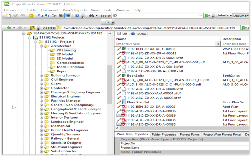Select the Model Rendition folder
Viewport: 251px width, 156px height.
(x=70, y=67)
